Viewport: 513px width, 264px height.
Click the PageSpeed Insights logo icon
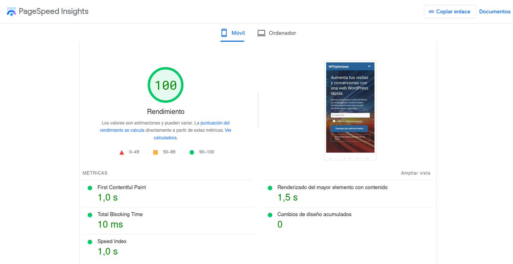pyautogui.click(x=11, y=12)
